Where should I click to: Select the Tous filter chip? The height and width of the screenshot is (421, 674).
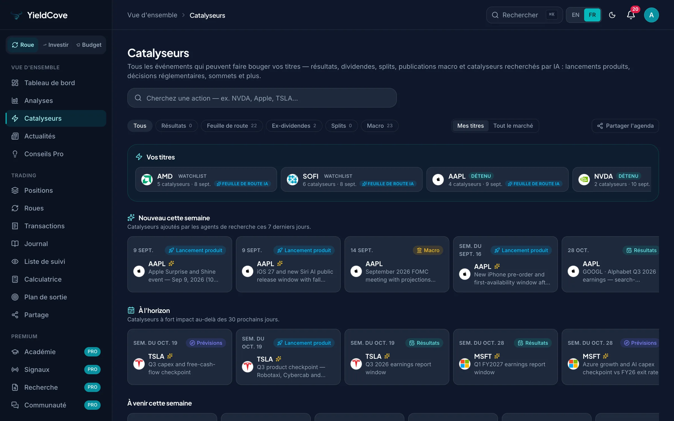pyautogui.click(x=140, y=126)
